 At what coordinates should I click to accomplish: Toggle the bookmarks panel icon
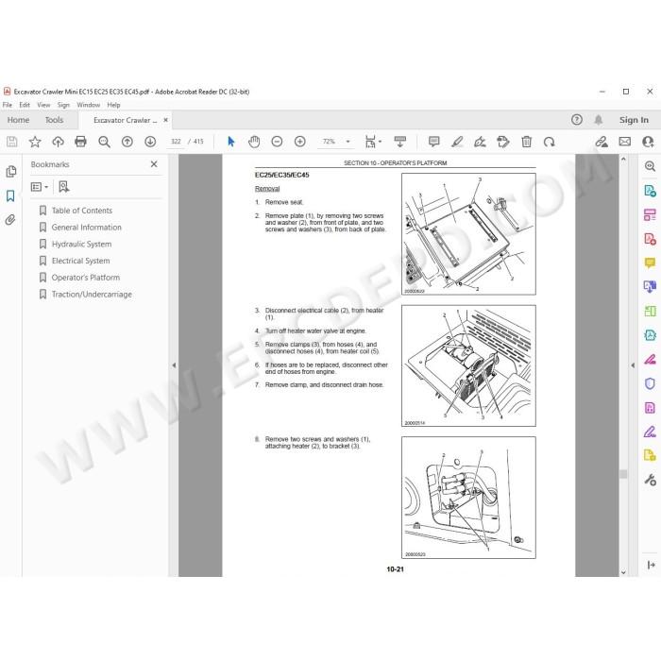click(10, 195)
